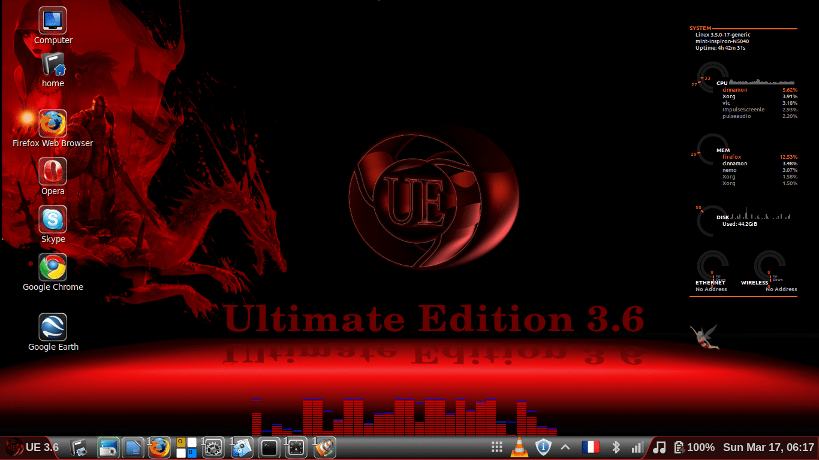819x460 pixels.
Task: Open the System Settings gear window on the panel
Action: (213, 447)
